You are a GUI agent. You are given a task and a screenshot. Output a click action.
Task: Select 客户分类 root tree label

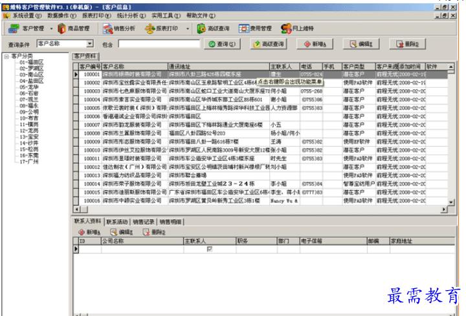[x=22, y=56]
